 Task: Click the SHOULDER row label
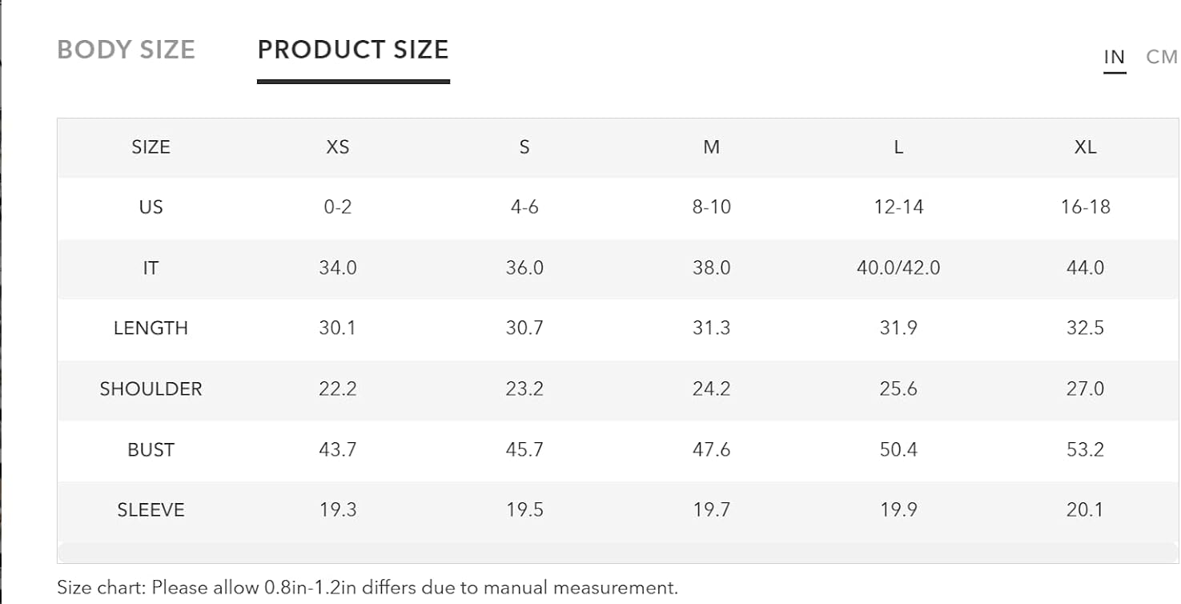[151, 389]
